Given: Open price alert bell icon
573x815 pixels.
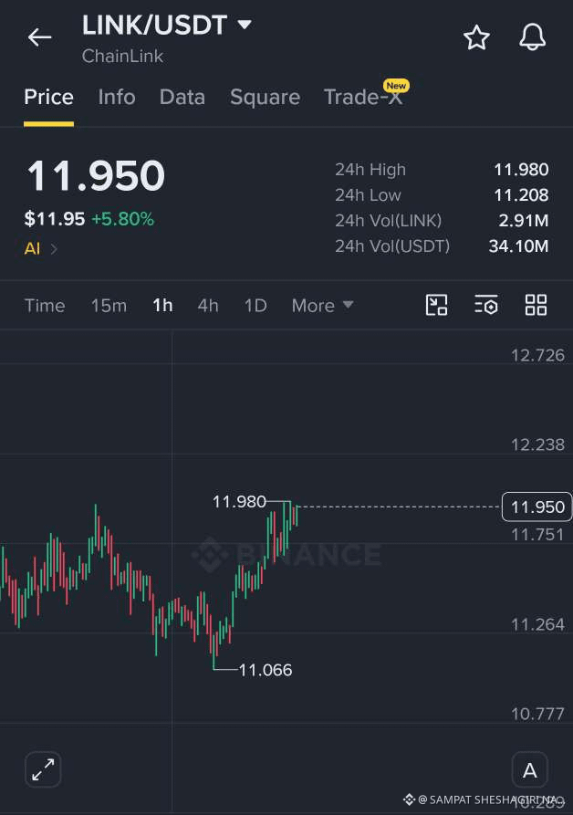Looking at the screenshot, I should pos(533,37).
